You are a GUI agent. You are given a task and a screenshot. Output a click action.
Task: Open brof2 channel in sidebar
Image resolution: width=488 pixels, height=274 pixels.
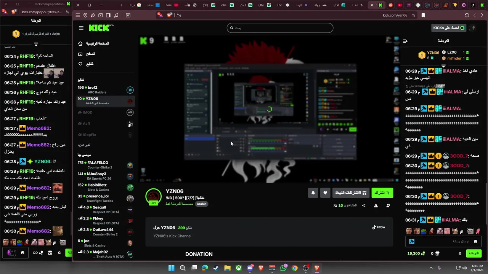(105, 90)
